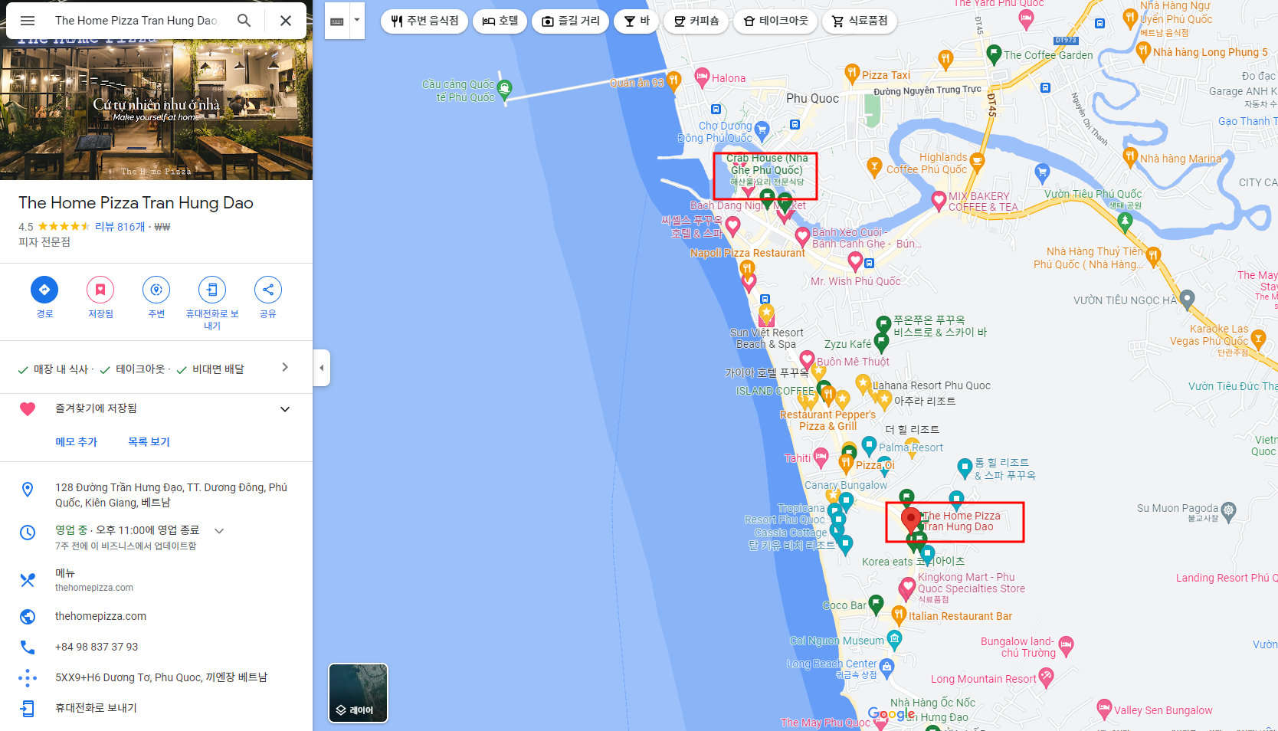
Task: Open the keyboard input tool icon
Action: [336, 21]
